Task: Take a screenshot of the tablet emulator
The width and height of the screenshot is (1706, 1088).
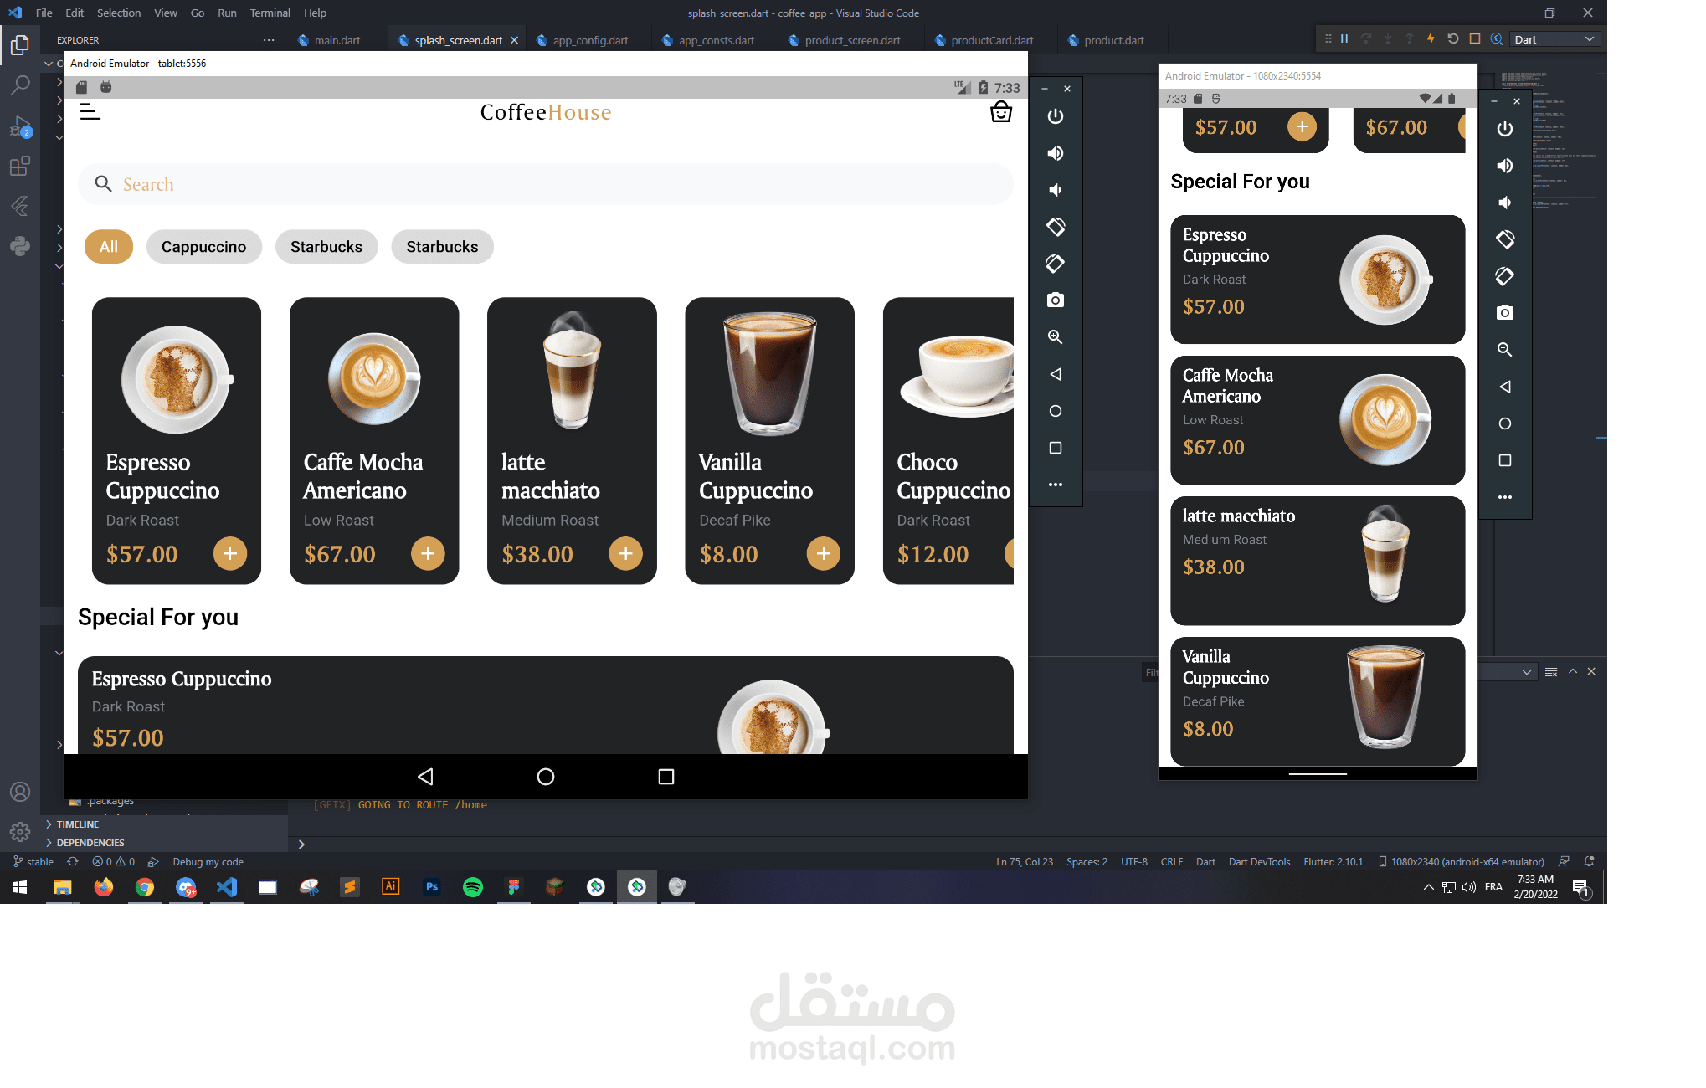Action: coord(1056,300)
